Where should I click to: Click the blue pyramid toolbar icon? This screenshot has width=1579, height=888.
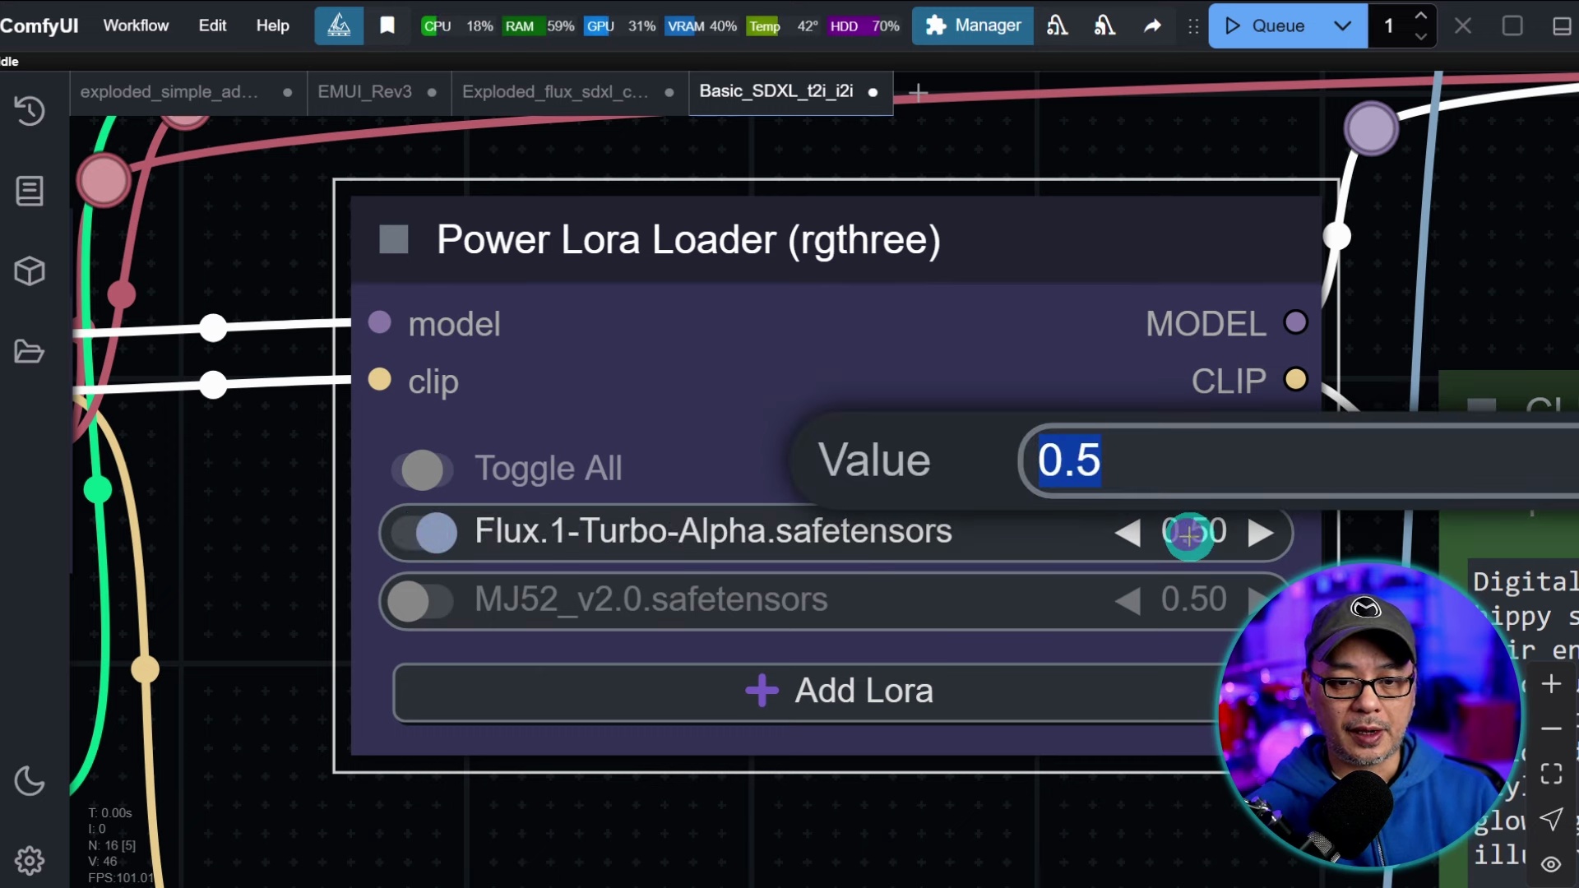tap(339, 25)
